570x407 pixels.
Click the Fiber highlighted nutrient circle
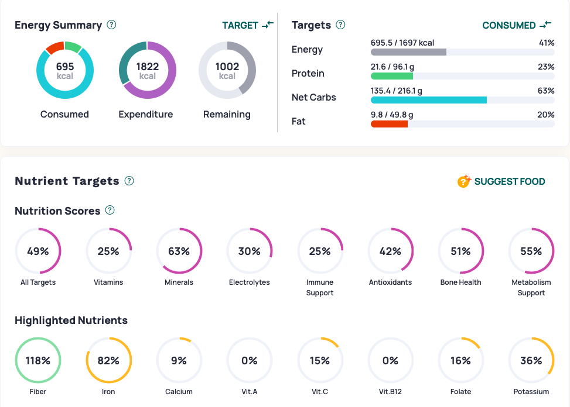[38, 361]
